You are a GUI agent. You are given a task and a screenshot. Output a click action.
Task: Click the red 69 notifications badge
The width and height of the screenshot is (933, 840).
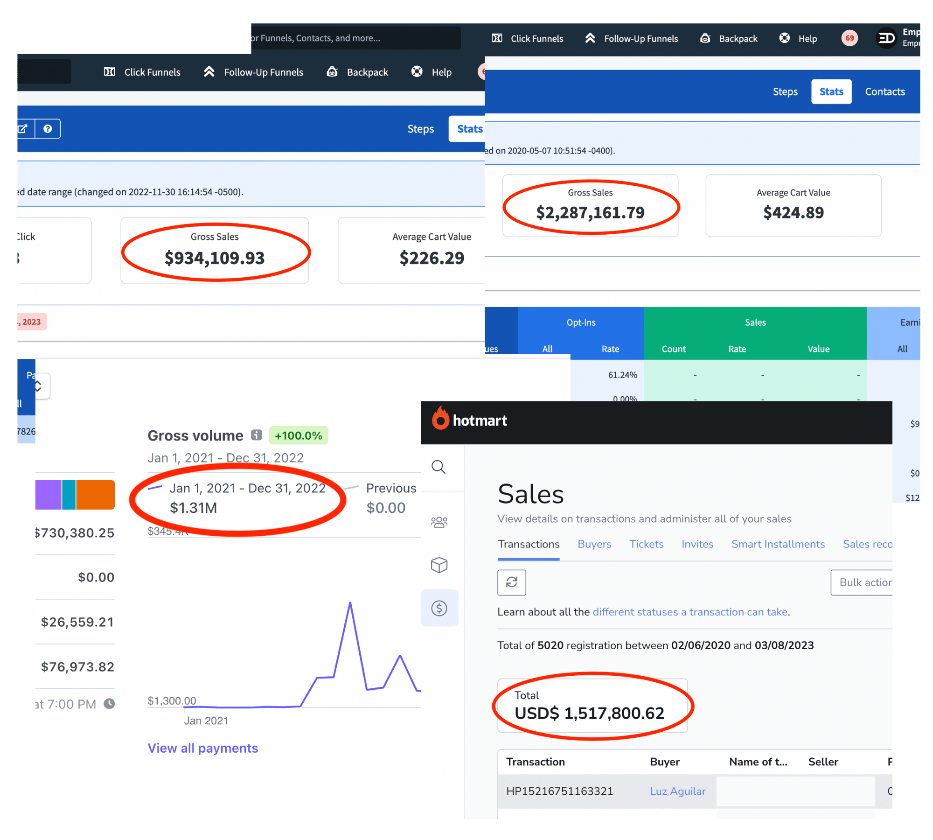[x=849, y=38]
